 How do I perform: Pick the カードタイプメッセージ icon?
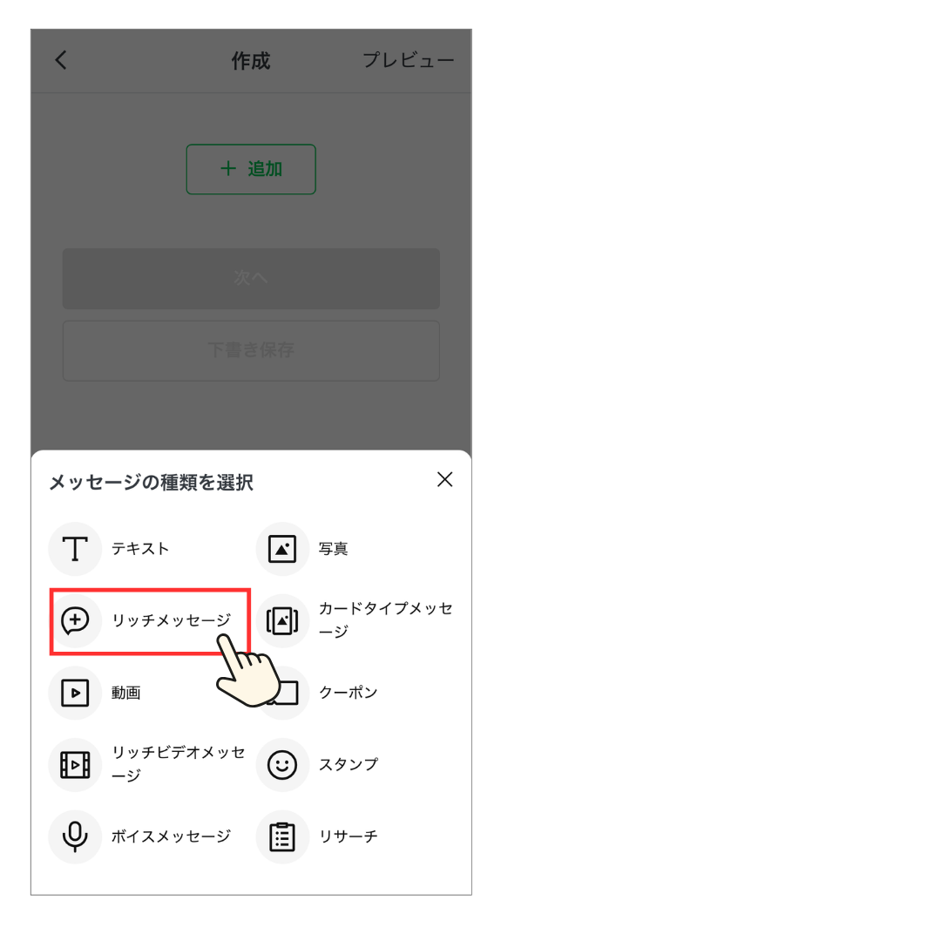pos(282,620)
